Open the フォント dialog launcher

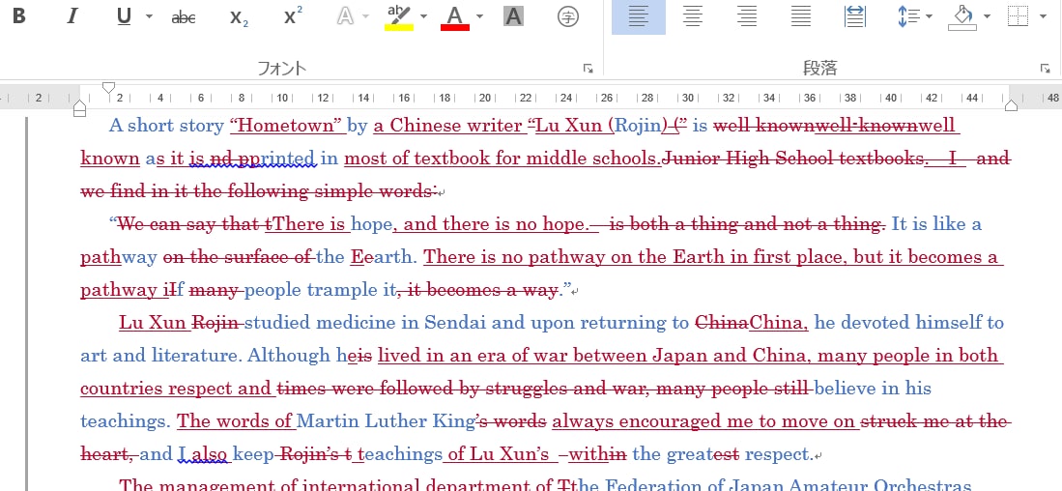pyautogui.click(x=588, y=69)
